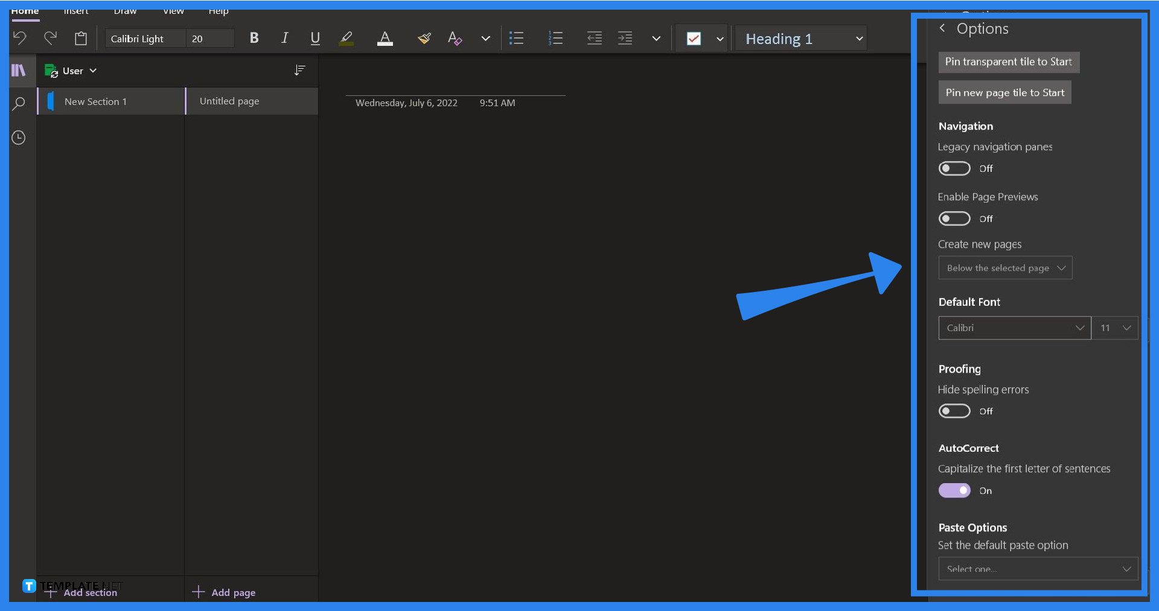Open the default paste option selector
Viewport: 1159px width, 611px height.
point(1037,569)
